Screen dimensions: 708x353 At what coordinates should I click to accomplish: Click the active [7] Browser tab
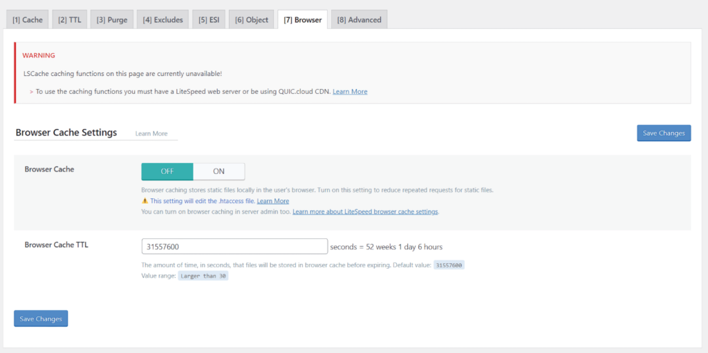[303, 20]
